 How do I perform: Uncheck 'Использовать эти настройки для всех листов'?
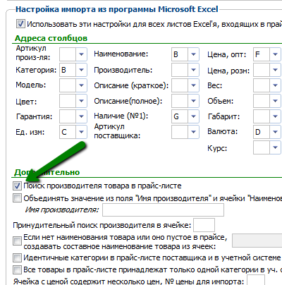pos(20,24)
